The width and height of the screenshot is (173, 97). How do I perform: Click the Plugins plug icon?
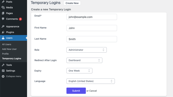[x=3, y=32]
